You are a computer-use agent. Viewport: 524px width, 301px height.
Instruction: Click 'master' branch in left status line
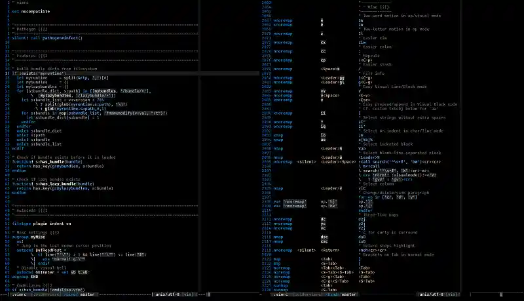[x=87, y=294]
